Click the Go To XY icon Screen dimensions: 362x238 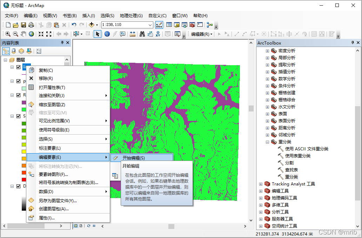pos(158,34)
